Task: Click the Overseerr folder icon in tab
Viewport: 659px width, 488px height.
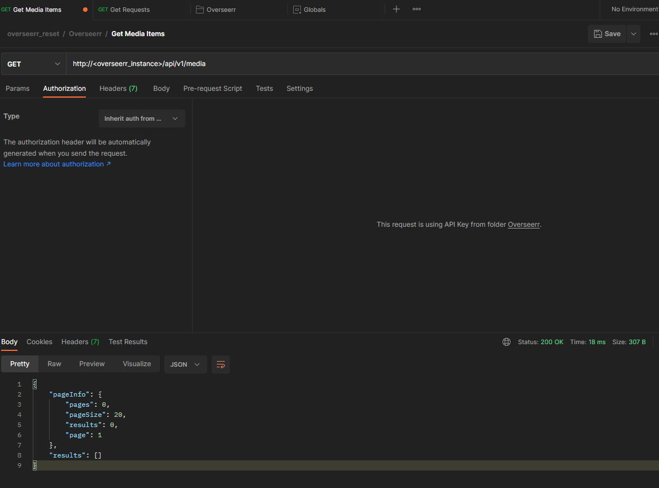Action: click(x=200, y=10)
